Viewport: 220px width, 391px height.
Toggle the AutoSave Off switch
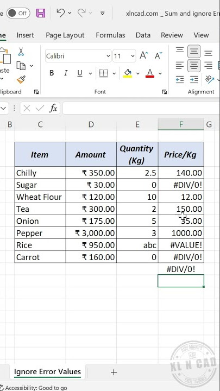coord(18,13)
